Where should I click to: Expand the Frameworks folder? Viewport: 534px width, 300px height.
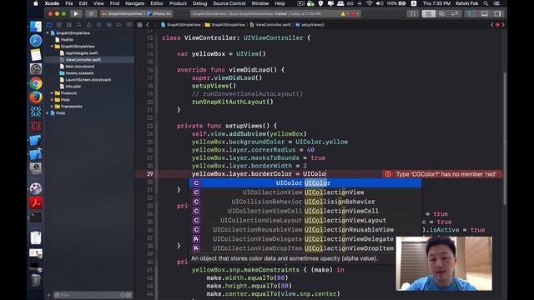52,107
